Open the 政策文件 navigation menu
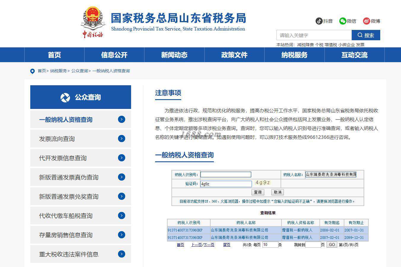Viewport: 401px width, 267px height. [x=234, y=55]
